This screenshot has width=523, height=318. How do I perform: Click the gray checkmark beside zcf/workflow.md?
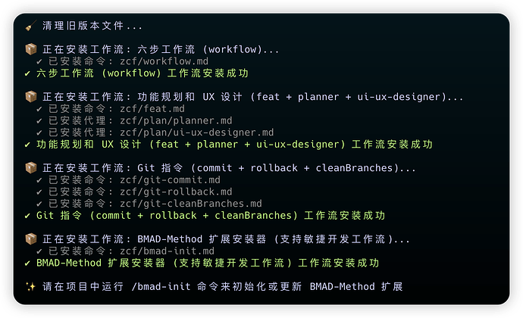pyautogui.click(x=40, y=61)
